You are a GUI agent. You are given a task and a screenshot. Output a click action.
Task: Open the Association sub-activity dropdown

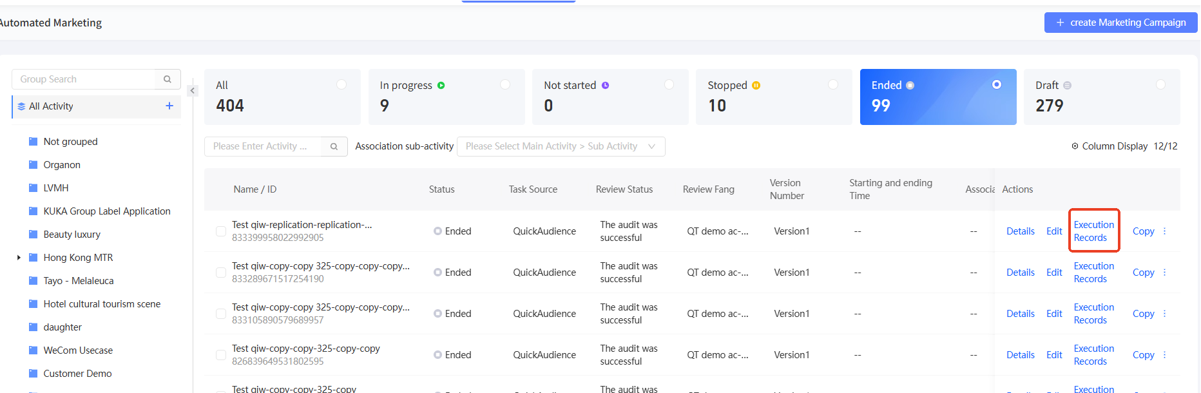coord(561,146)
